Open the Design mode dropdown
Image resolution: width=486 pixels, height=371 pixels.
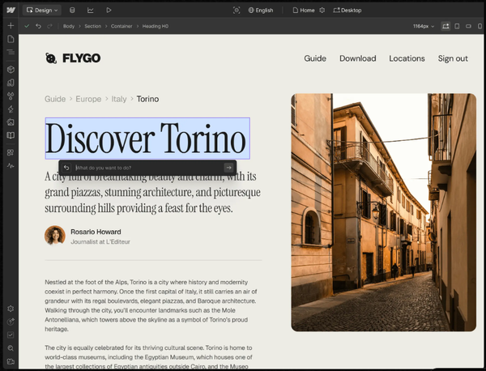(42, 11)
